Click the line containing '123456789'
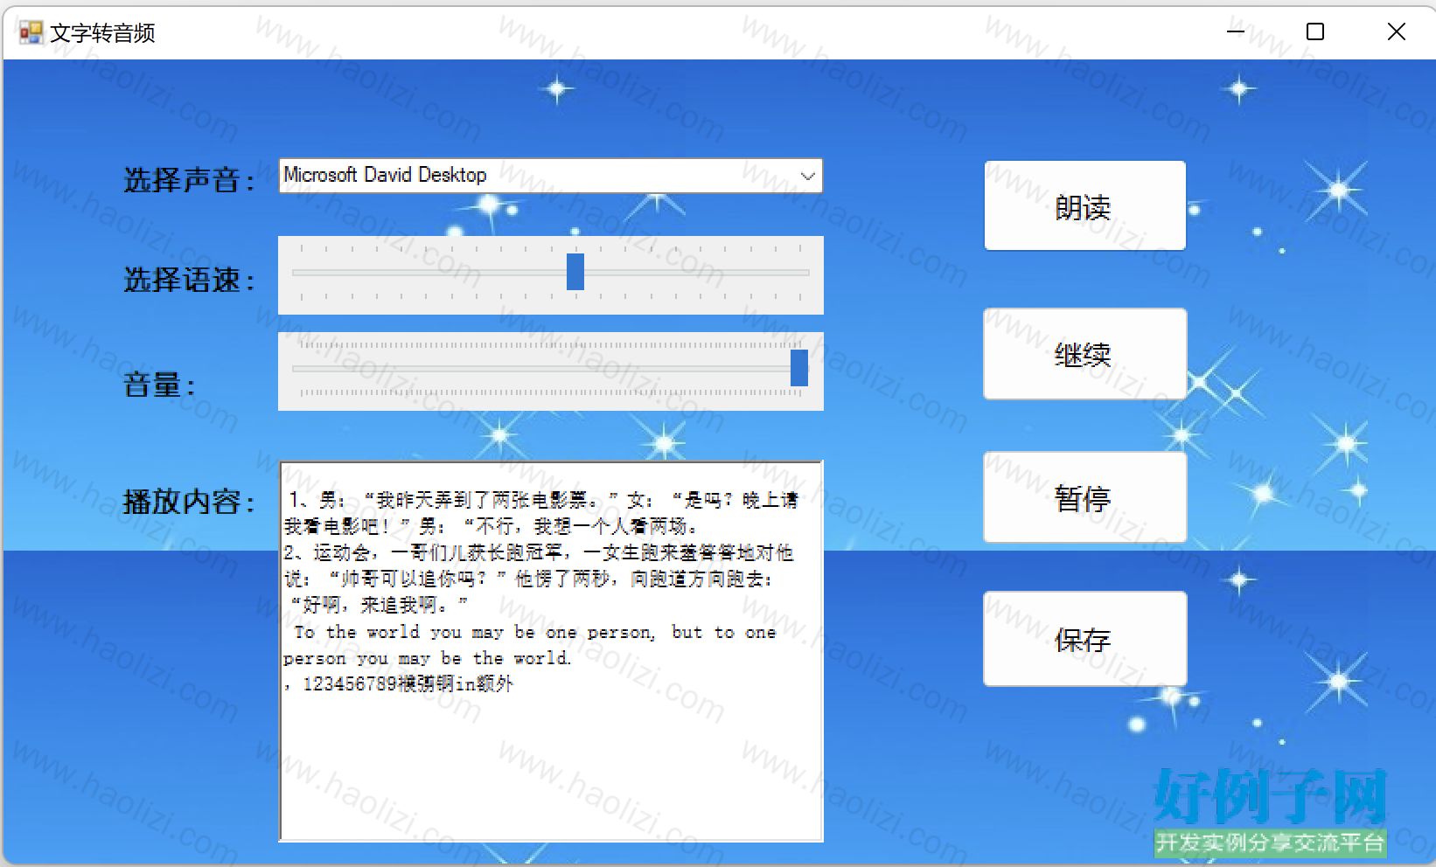1436x867 pixels. (399, 683)
